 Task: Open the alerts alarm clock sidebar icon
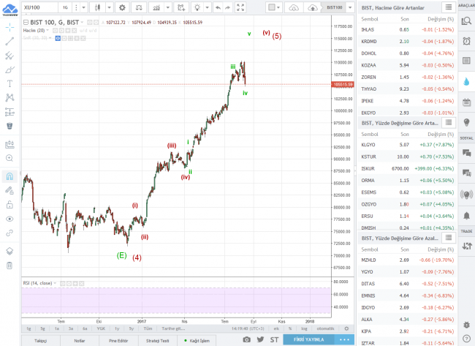[x=466, y=41]
